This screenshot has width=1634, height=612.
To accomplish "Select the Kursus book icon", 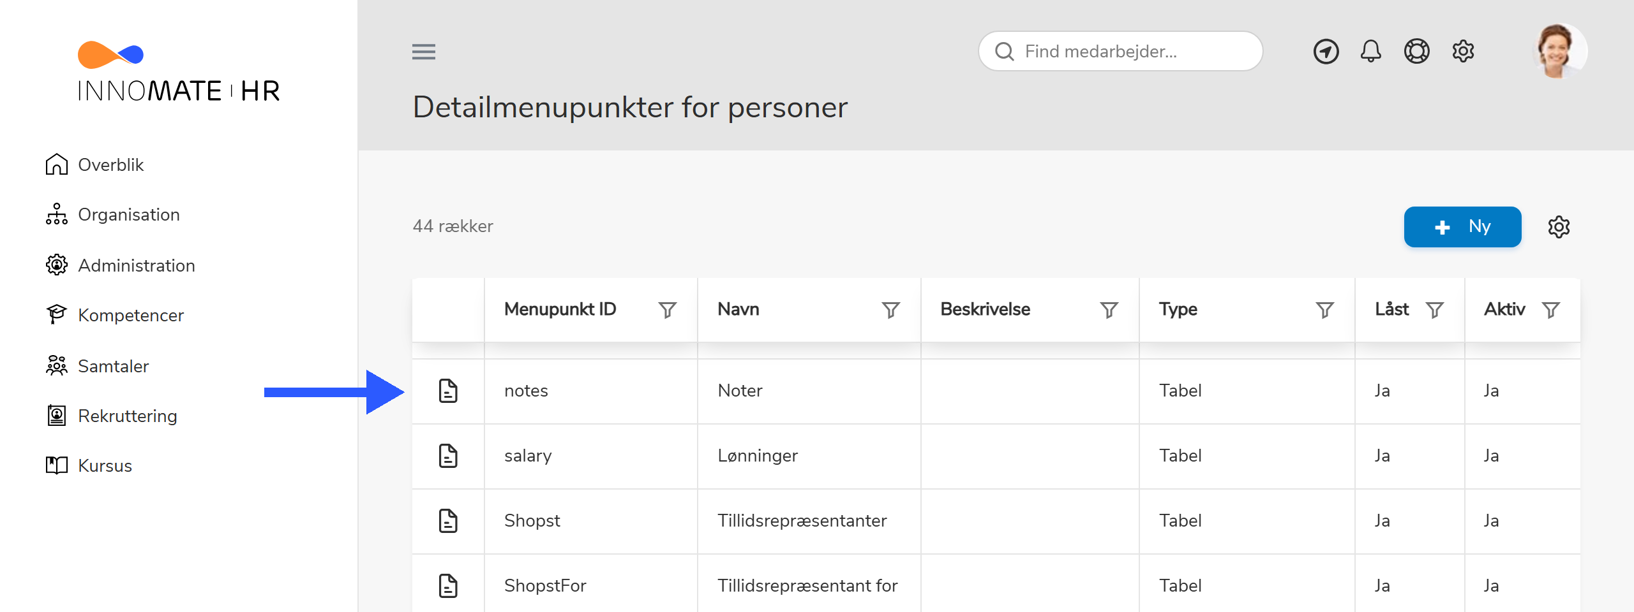I will (57, 465).
